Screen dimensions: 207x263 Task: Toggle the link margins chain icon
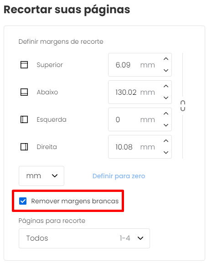tap(183, 106)
